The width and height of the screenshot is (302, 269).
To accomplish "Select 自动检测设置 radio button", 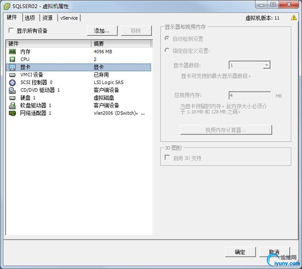I will [x=167, y=38].
